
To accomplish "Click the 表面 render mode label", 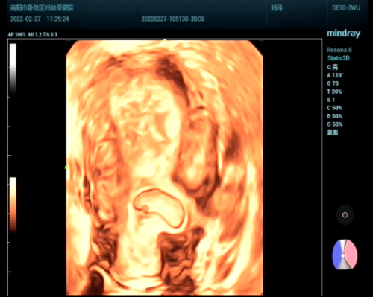I will [x=333, y=132].
